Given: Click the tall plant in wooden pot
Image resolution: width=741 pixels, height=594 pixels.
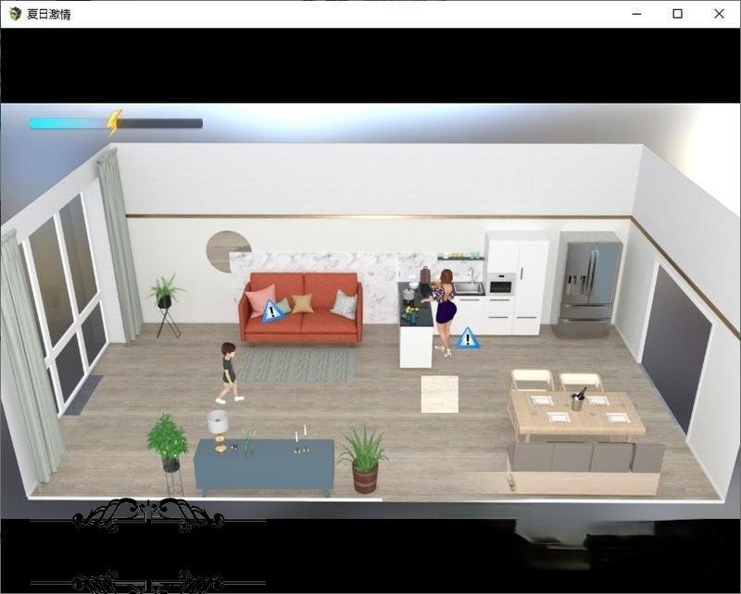Looking at the screenshot, I should tap(364, 459).
